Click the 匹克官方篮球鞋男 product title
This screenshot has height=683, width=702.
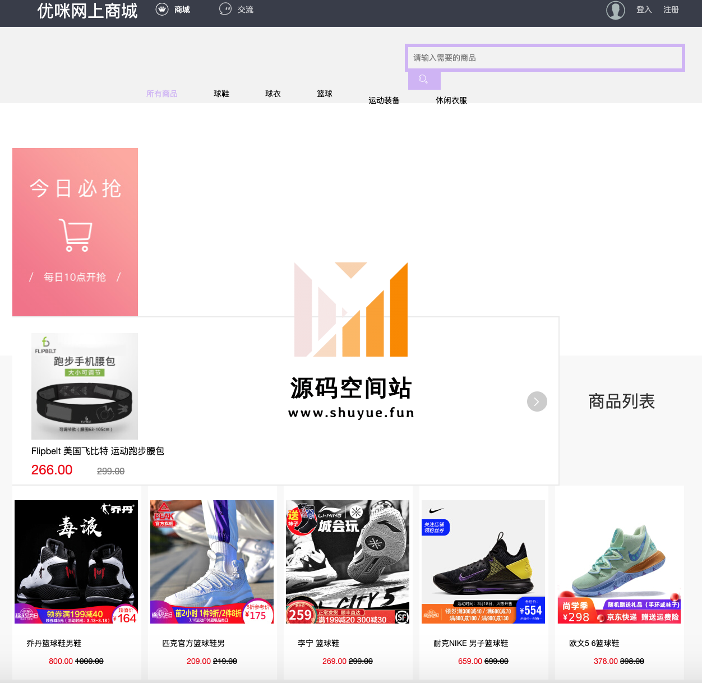(x=193, y=643)
